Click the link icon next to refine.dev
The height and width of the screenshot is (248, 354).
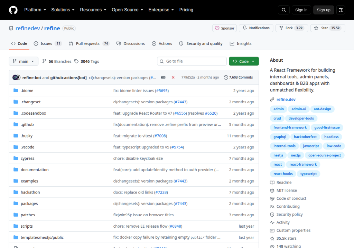click(x=272, y=100)
